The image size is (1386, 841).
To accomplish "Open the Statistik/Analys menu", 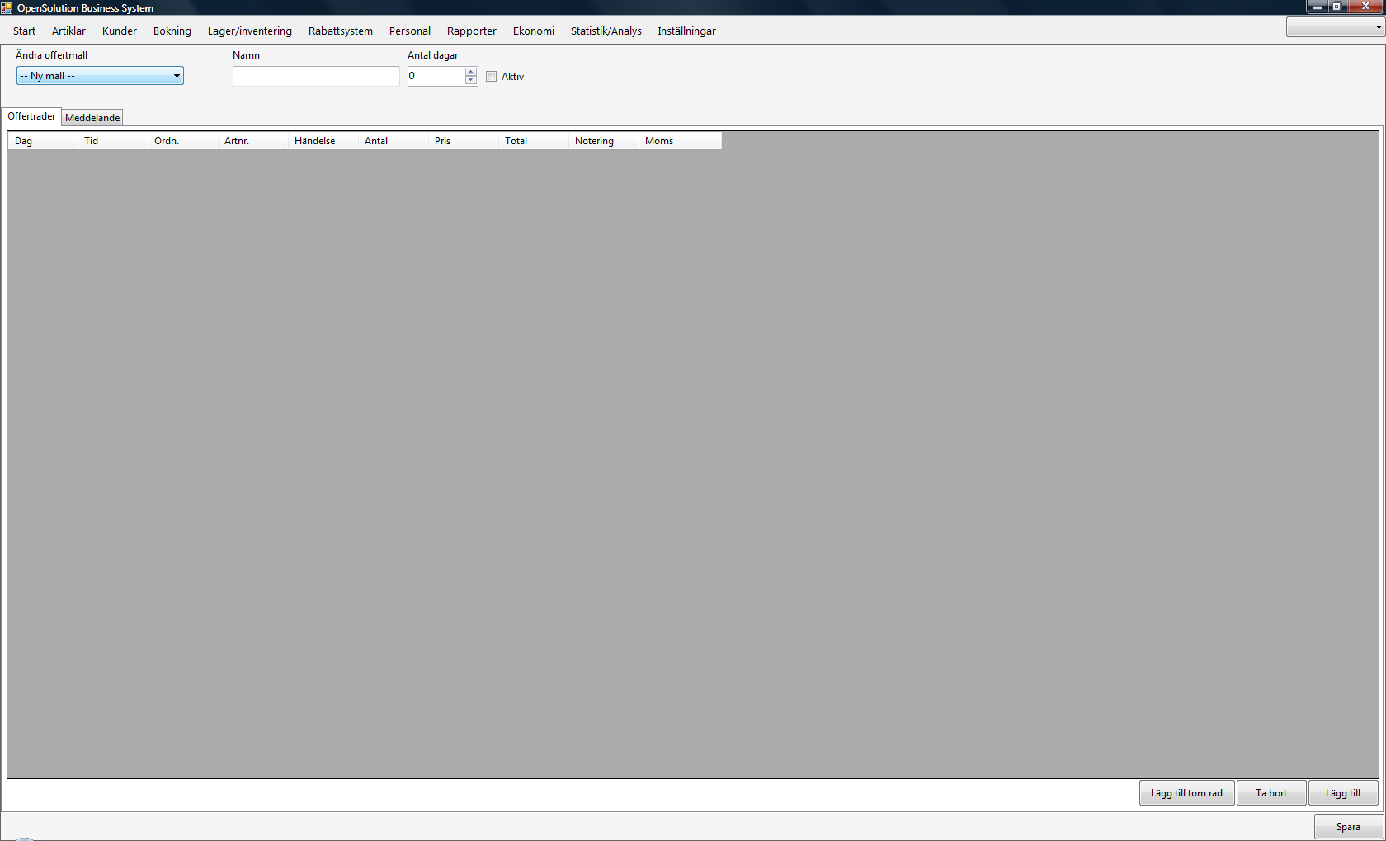I will pos(606,31).
